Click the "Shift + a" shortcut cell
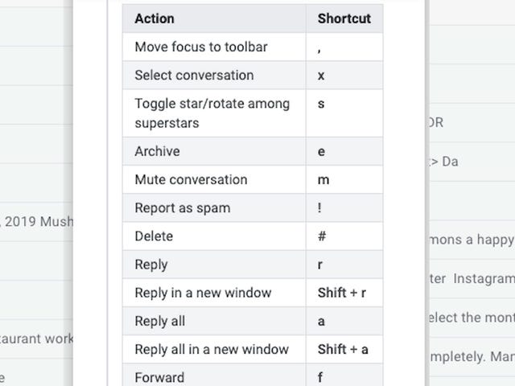The width and height of the screenshot is (515, 386). tap(343, 349)
